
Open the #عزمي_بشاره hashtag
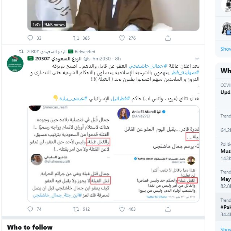[x=73, y=98]
